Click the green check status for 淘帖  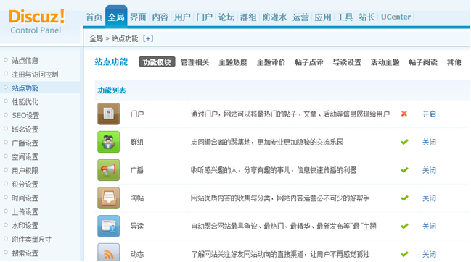(x=405, y=198)
